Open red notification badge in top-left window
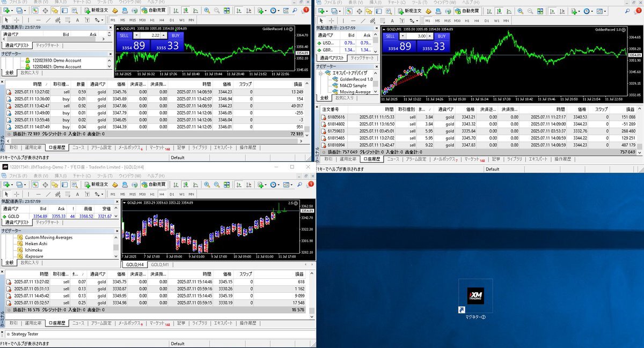This screenshot has width=644, height=348. (306, 10)
